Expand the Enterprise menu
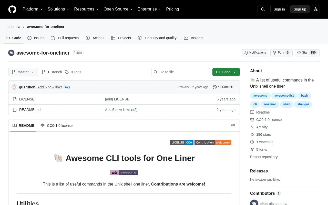328x205 pixels. coord(149,9)
